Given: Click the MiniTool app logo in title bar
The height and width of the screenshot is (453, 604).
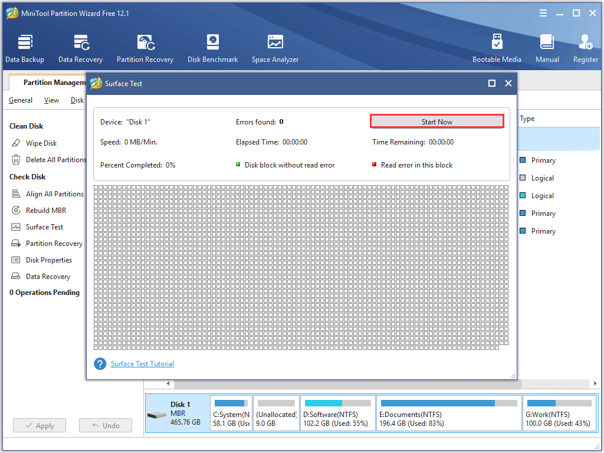Looking at the screenshot, I should [x=12, y=13].
